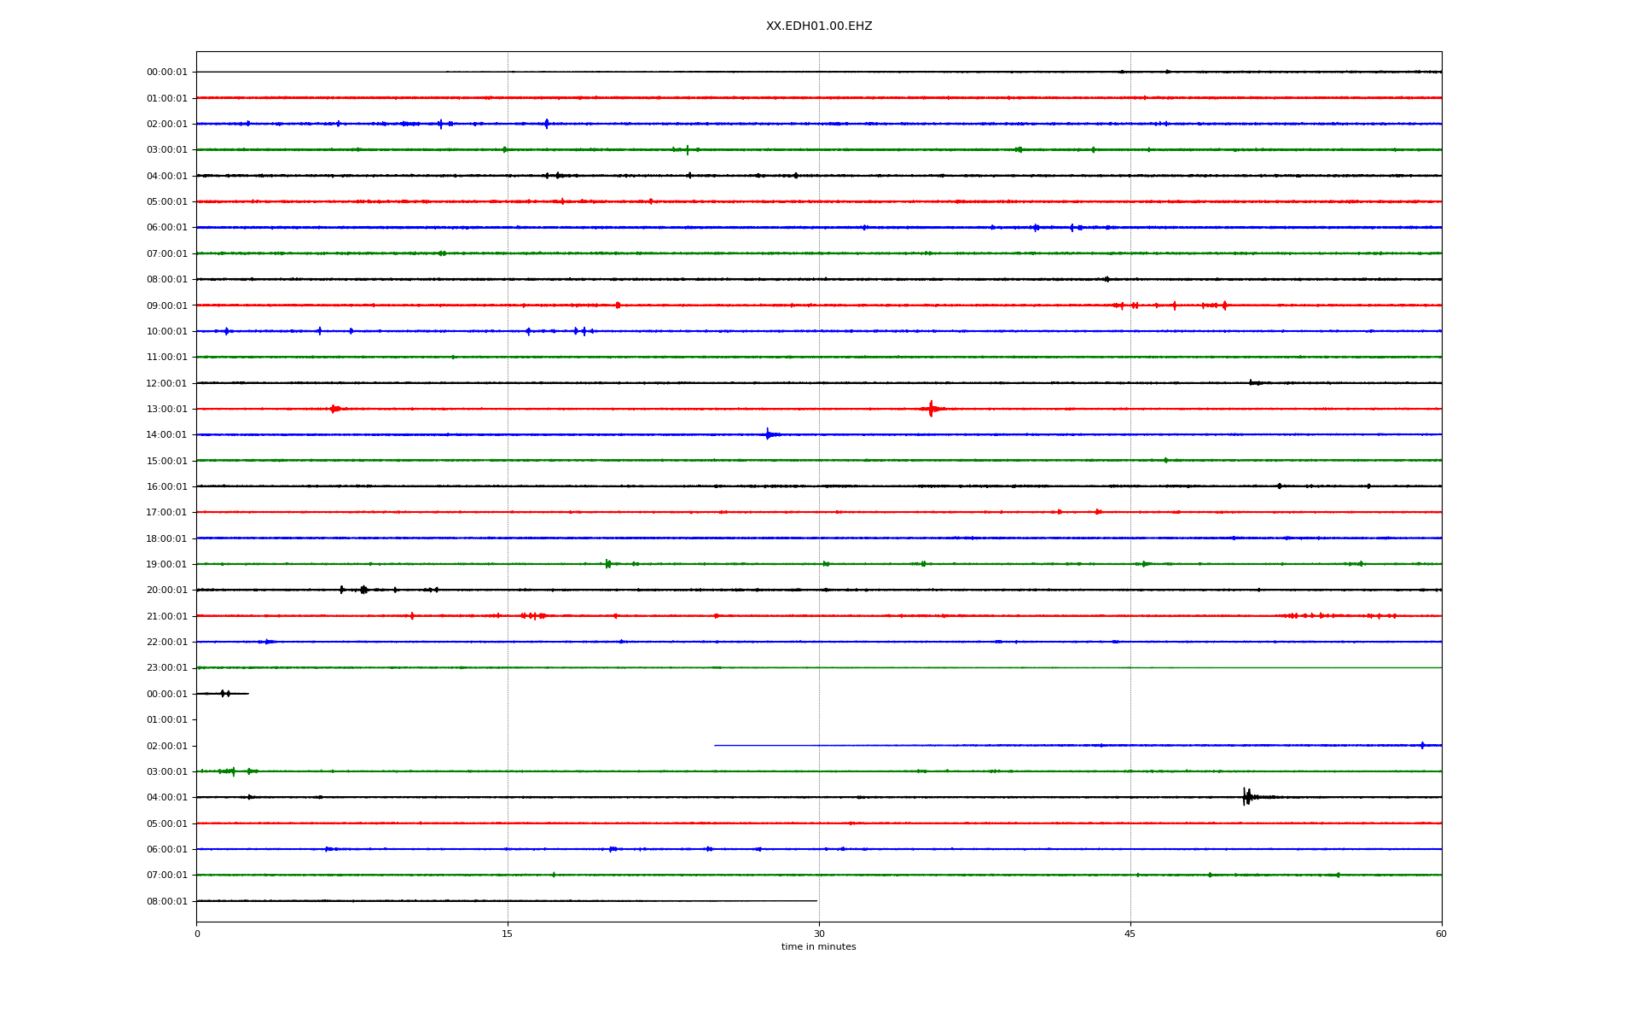Select the 23:00:01 row time label
Screen dimensions: 1638x1024
pos(166,668)
